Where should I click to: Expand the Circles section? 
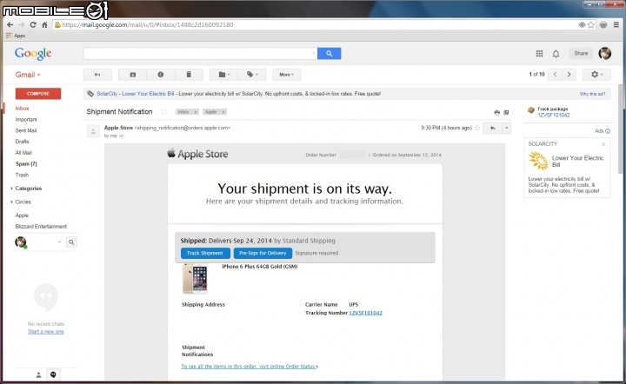point(11,202)
